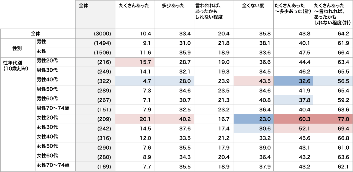Viewport: 353px width, 172px height.
Task: Click the たくさんあった column header
Action: click(x=134, y=6)
